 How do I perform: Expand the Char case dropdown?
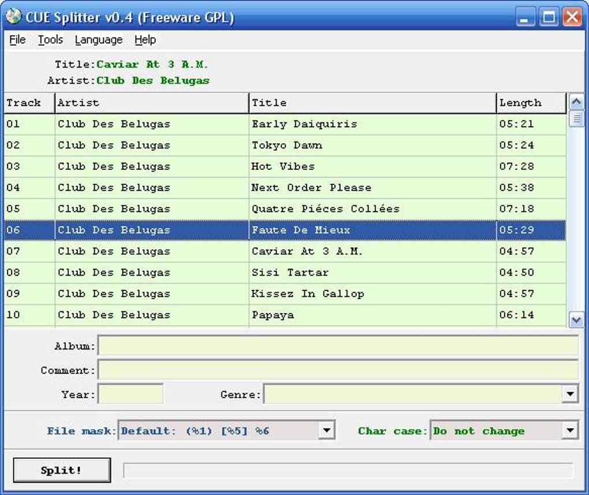click(x=570, y=430)
